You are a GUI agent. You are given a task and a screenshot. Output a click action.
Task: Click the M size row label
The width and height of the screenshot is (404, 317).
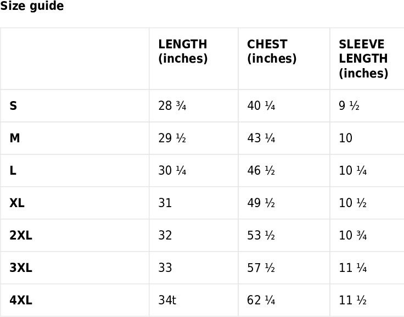point(15,138)
